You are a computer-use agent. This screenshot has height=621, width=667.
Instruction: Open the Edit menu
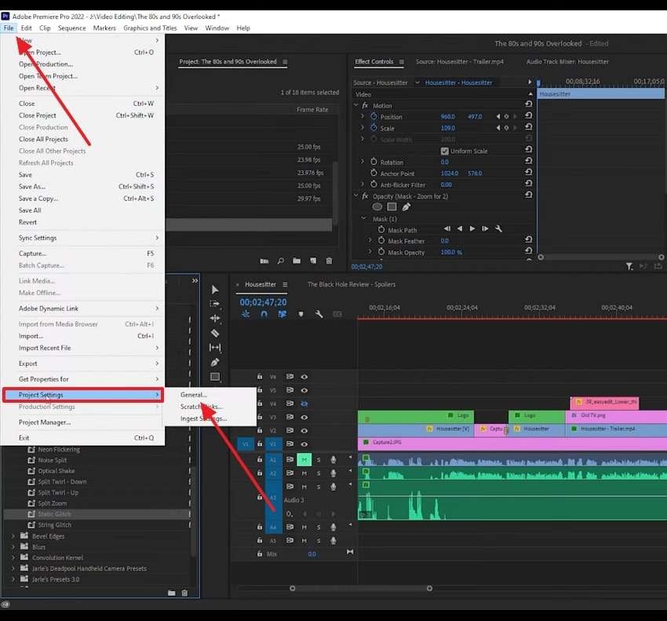pyautogui.click(x=27, y=28)
